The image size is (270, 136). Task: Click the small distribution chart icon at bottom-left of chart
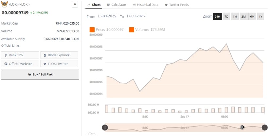pos(91,134)
